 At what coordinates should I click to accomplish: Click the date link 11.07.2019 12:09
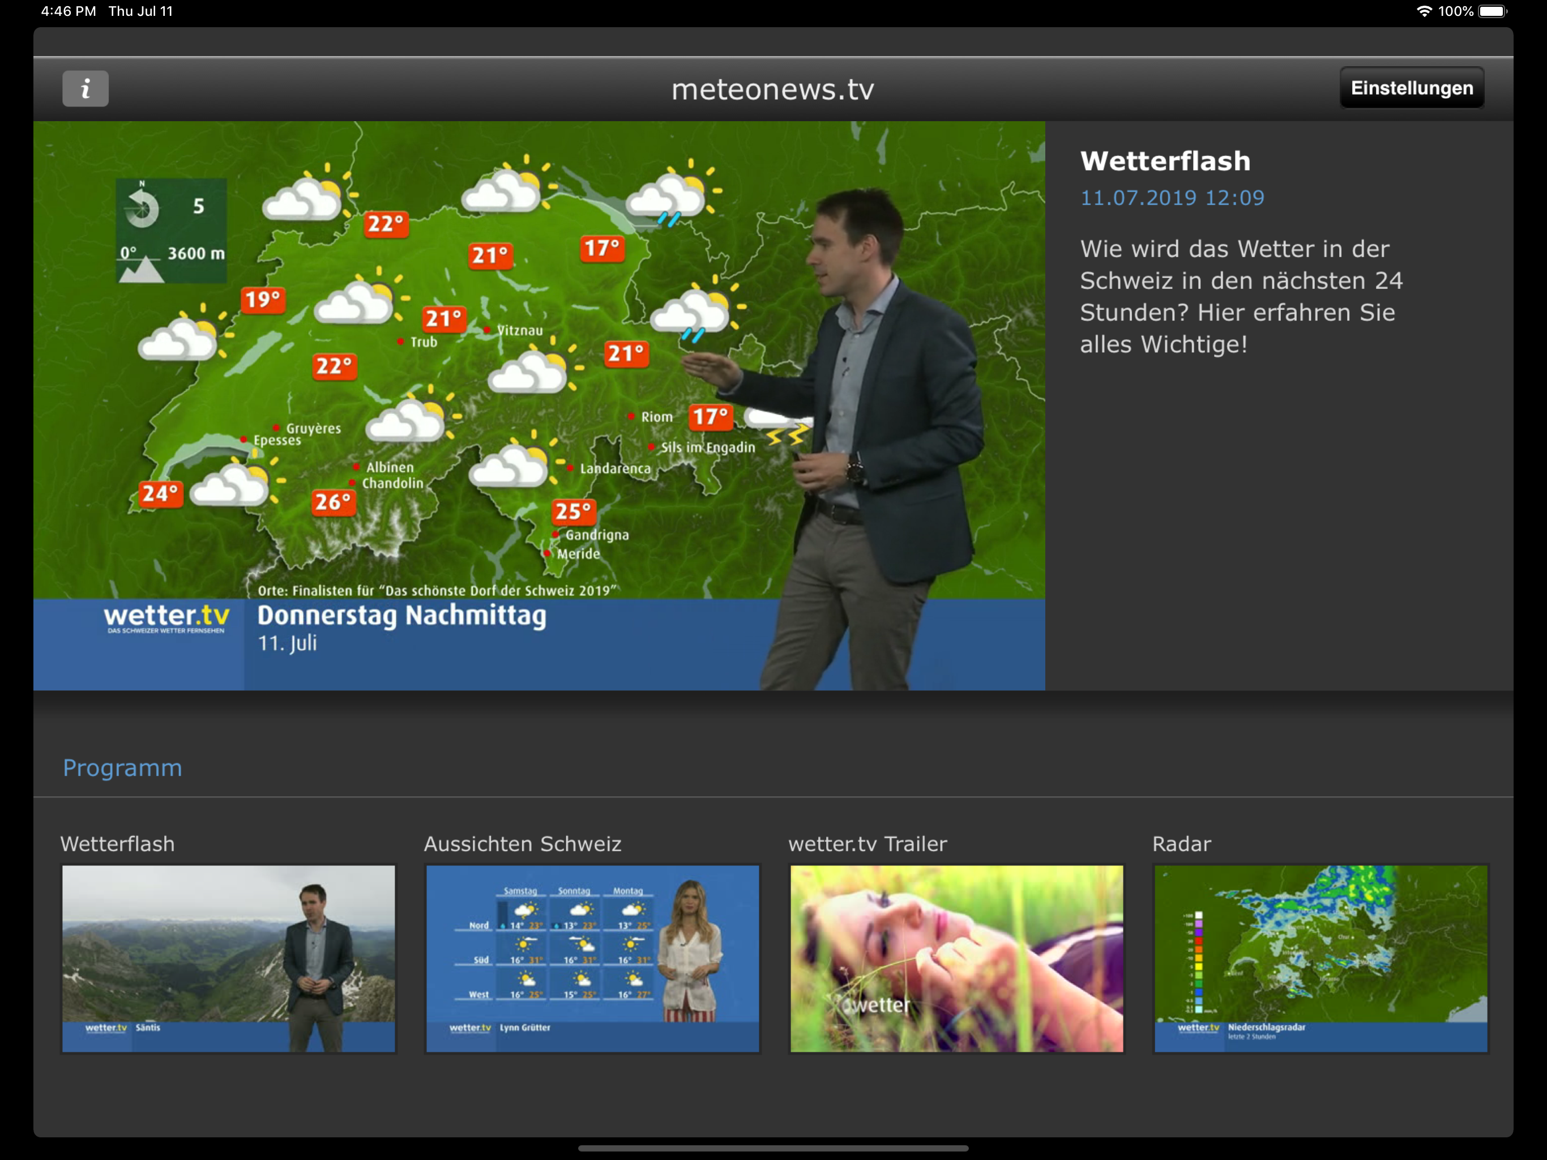coord(1172,198)
